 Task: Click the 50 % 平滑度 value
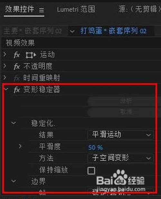pos(95,147)
